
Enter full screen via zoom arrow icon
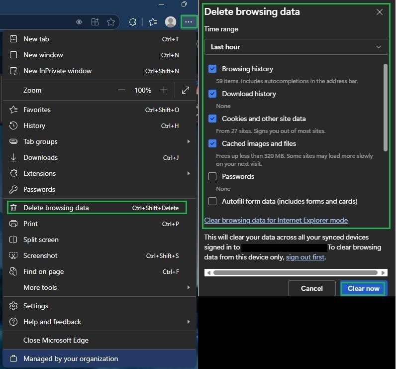coord(186,90)
